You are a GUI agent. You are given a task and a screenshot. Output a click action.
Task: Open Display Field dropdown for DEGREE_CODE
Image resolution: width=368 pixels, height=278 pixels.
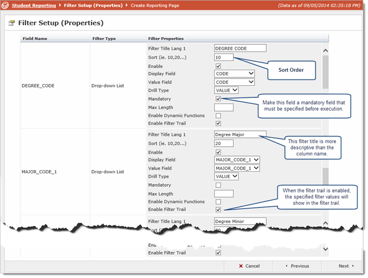[234, 74]
